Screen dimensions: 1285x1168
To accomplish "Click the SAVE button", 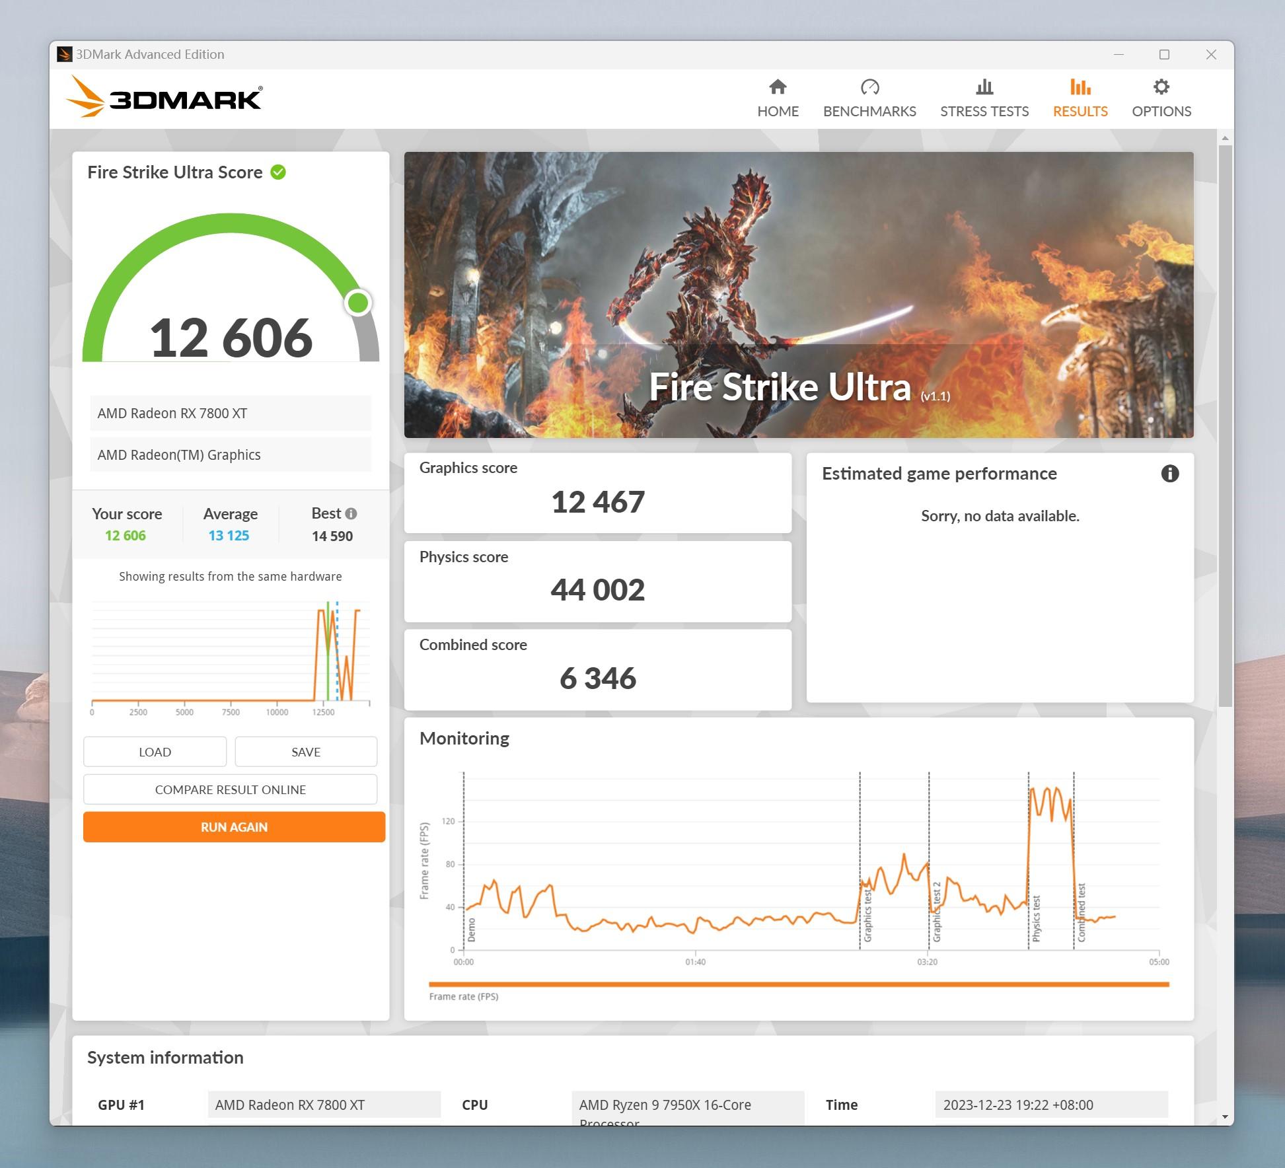I will [x=306, y=752].
